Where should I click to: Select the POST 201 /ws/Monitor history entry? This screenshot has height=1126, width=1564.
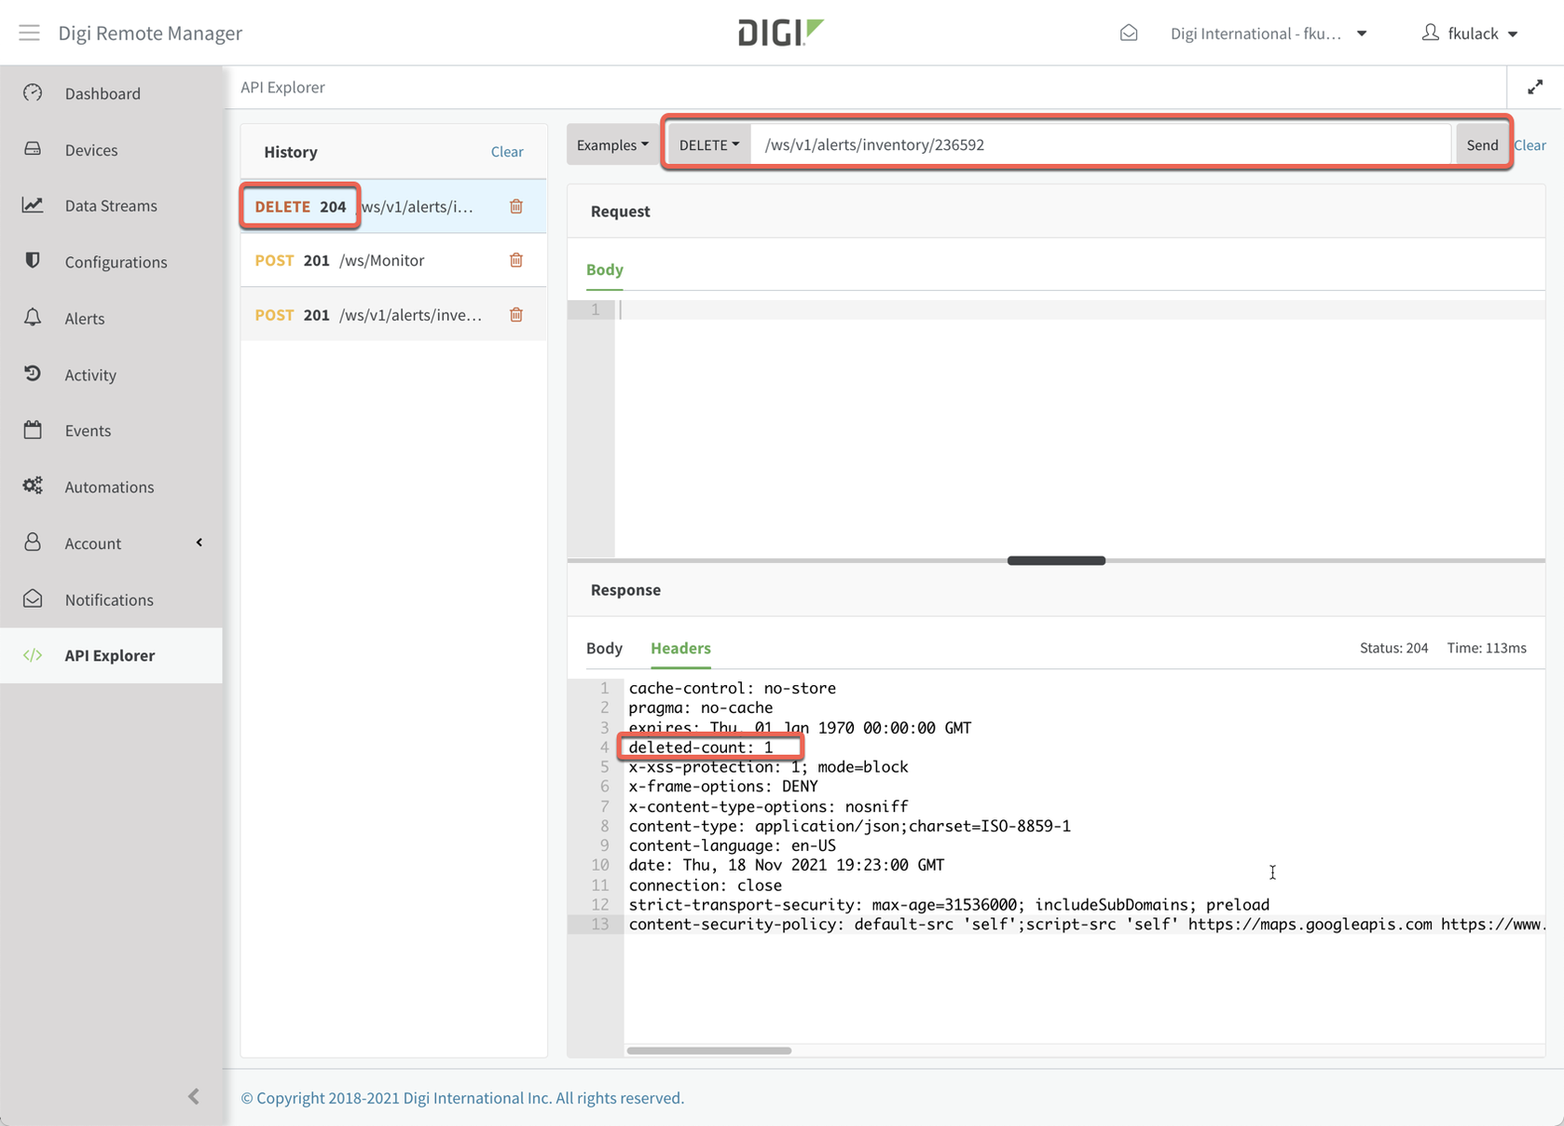pyautogui.click(x=393, y=260)
